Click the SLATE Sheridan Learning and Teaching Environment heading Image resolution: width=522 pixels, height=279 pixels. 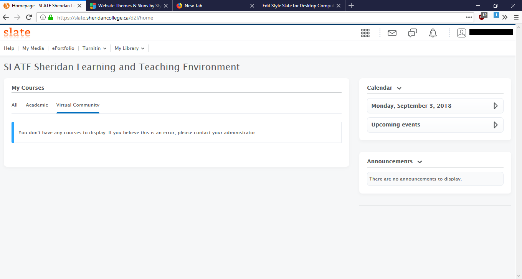pyautogui.click(x=122, y=67)
